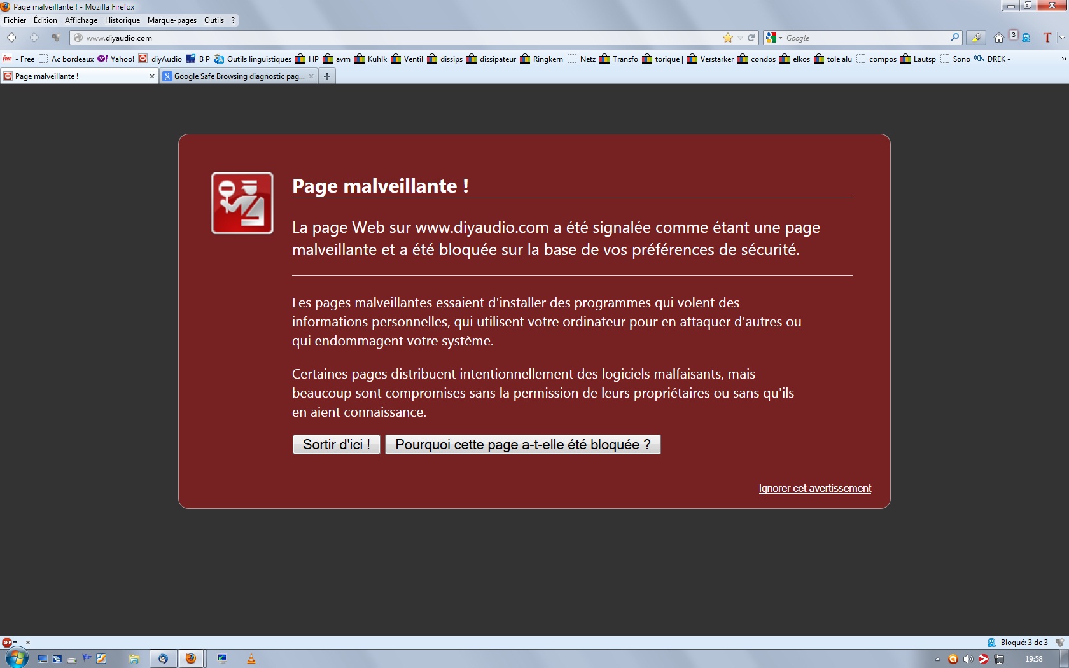Open the condos bookmark folder
1069x668 pixels.
pyautogui.click(x=757, y=59)
